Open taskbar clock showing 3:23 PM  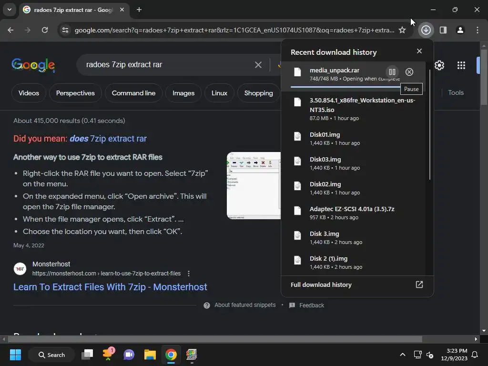point(454,355)
